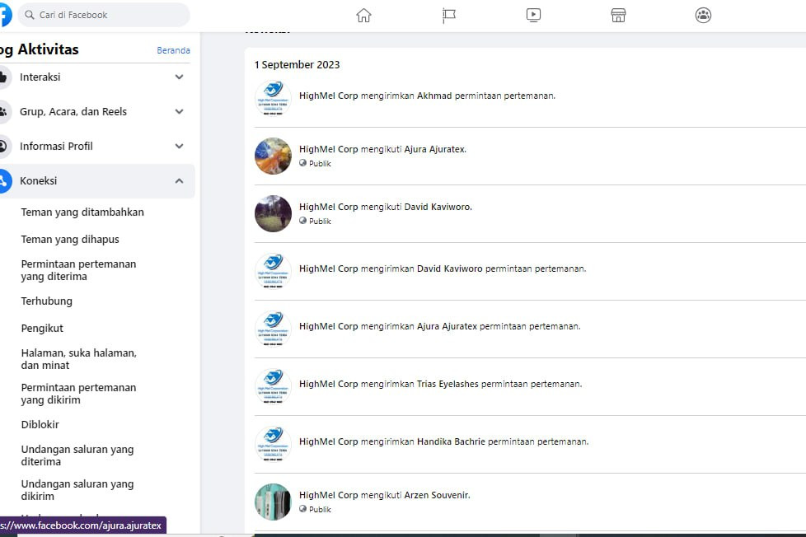806x537 pixels.
Task: Click the 1 September 2023 date heading
Action: pyautogui.click(x=298, y=65)
